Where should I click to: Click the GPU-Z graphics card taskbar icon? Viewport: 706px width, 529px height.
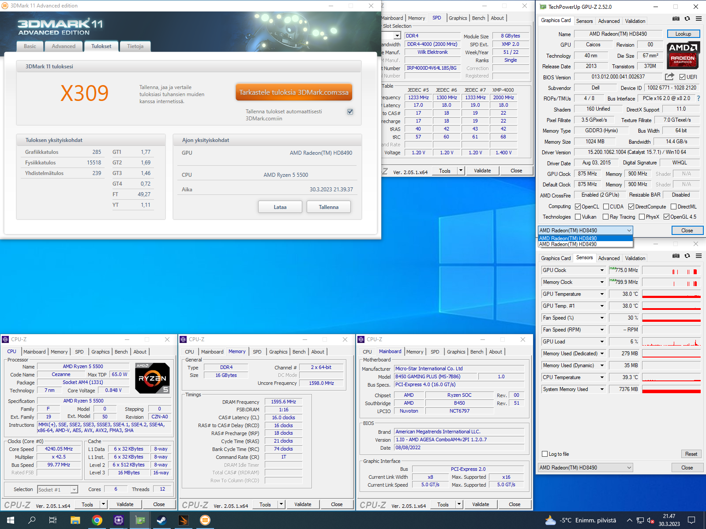(140, 520)
